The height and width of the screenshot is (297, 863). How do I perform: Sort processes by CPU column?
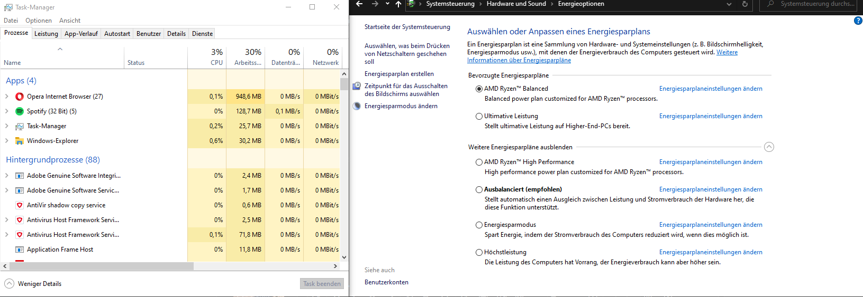click(x=207, y=57)
